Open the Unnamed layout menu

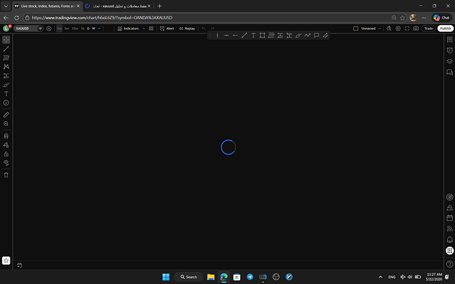click(371, 28)
